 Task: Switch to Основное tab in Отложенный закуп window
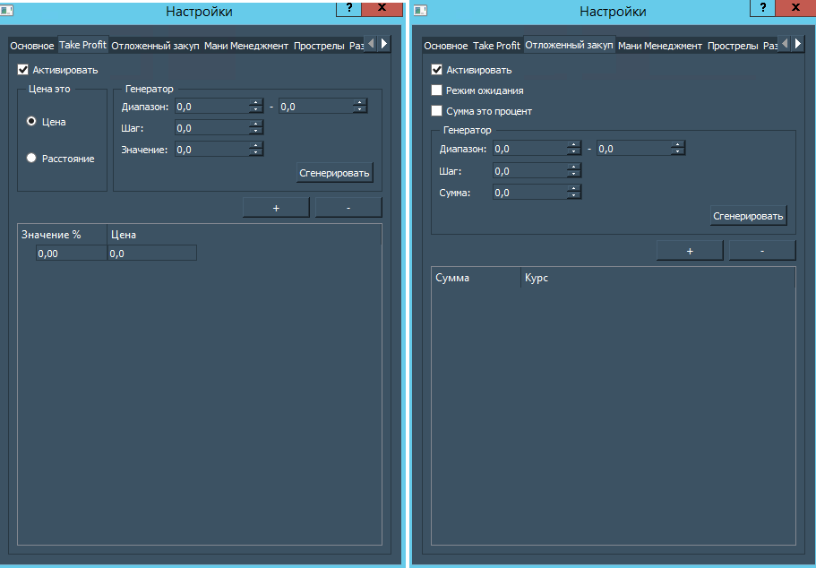click(x=445, y=46)
